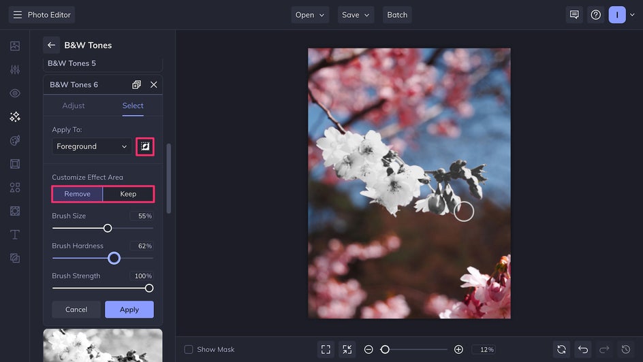The height and width of the screenshot is (362, 643).
Task: Click the Brush Size 55% value field
Action: [142, 216]
